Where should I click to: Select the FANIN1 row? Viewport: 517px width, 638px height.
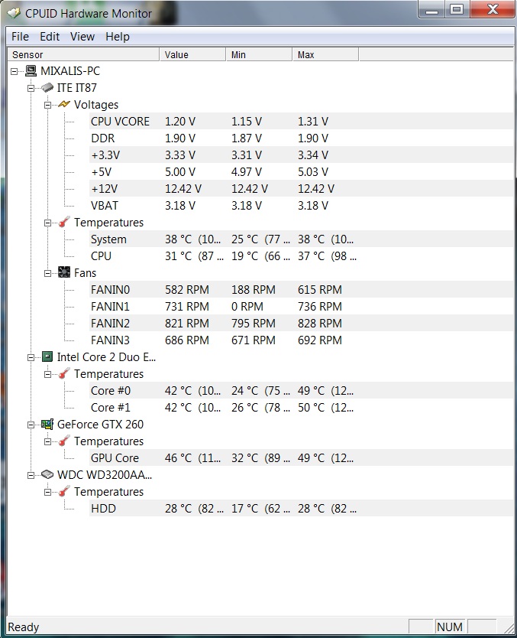coord(301,307)
